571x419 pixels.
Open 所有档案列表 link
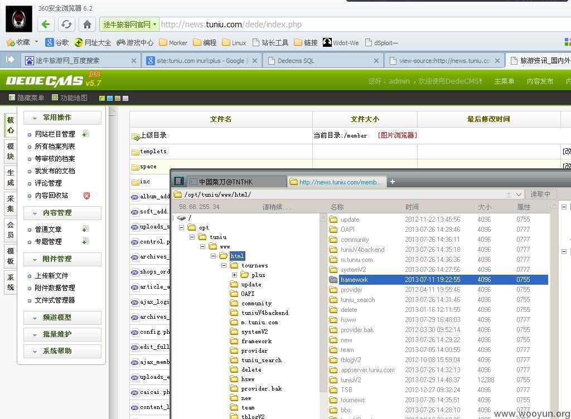(x=55, y=146)
